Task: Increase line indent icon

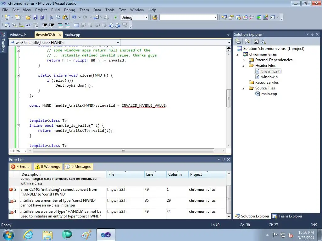Action: (x=51, y=25)
